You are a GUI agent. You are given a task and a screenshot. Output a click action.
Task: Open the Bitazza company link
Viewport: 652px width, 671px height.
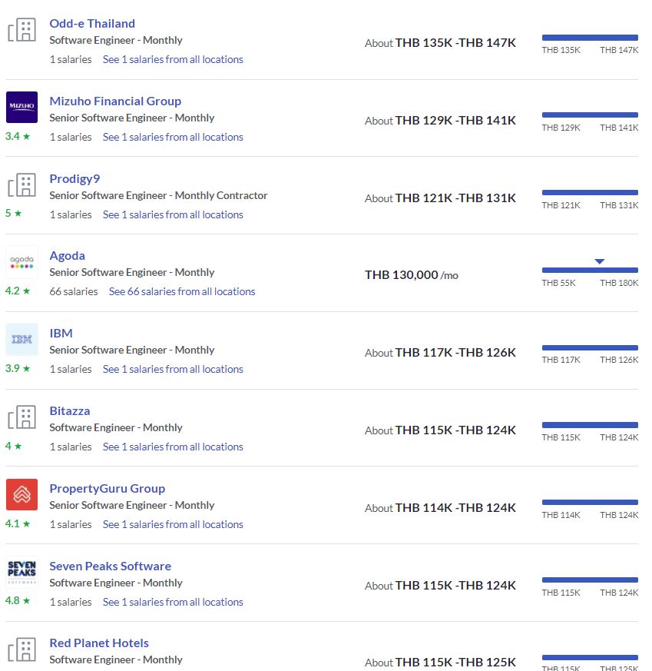[x=70, y=410]
